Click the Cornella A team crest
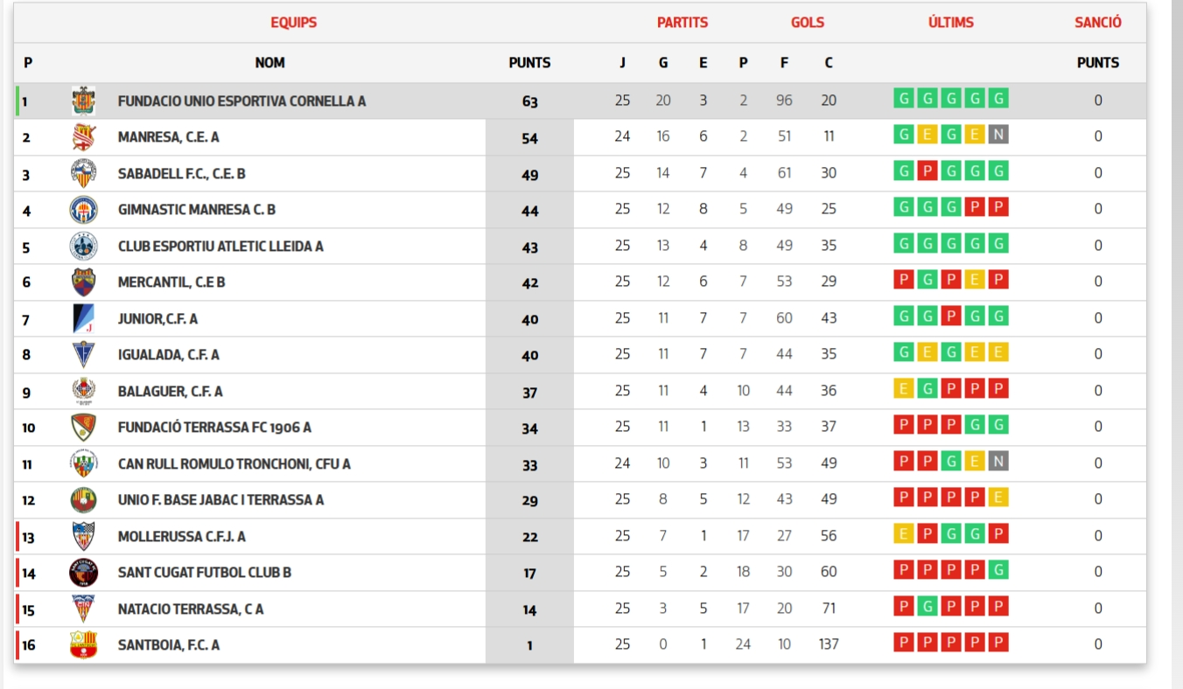This screenshot has height=689, width=1183. point(83,101)
